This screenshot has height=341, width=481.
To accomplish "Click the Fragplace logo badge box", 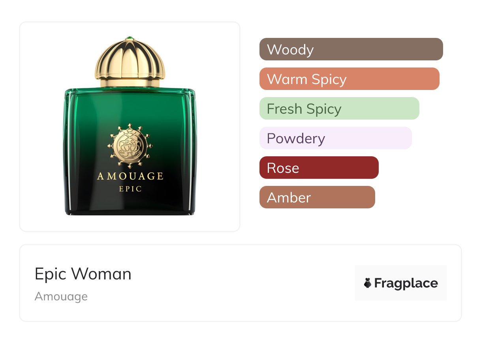I will (401, 283).
